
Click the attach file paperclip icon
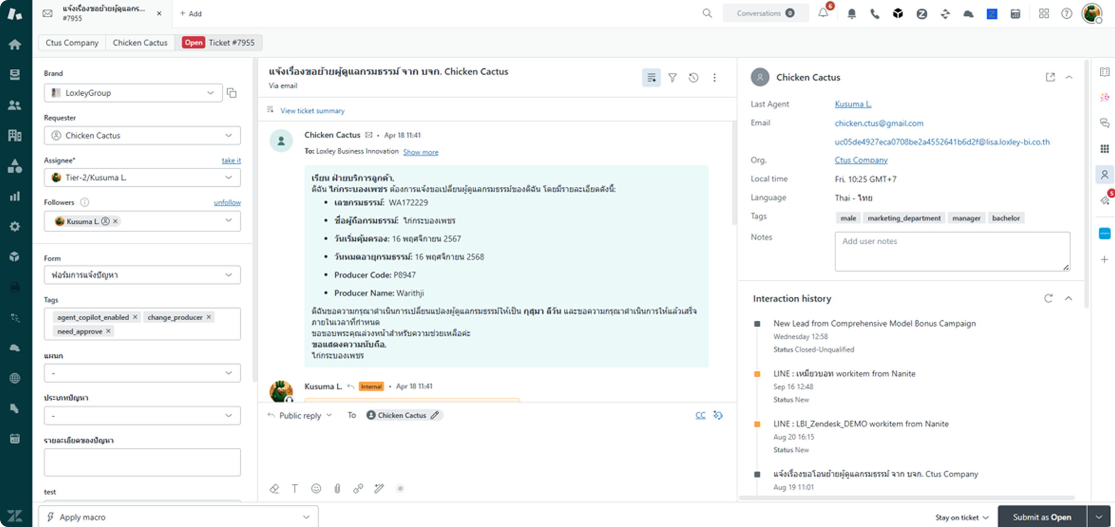(x=337, y=488)
